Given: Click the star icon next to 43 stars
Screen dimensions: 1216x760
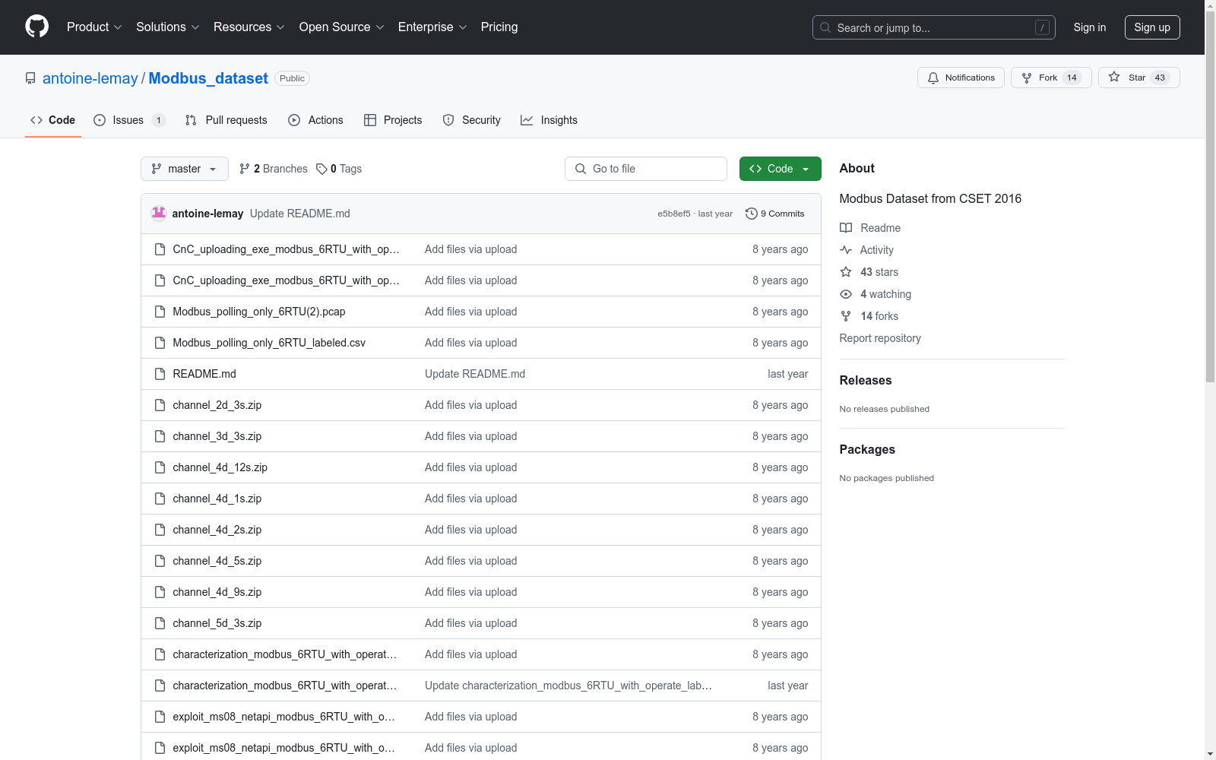Looking at the screenshot, I should (846, 272).
